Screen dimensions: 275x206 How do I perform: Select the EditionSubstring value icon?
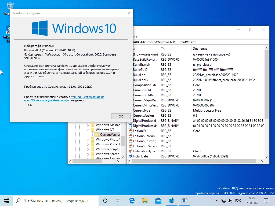point(130,141)
